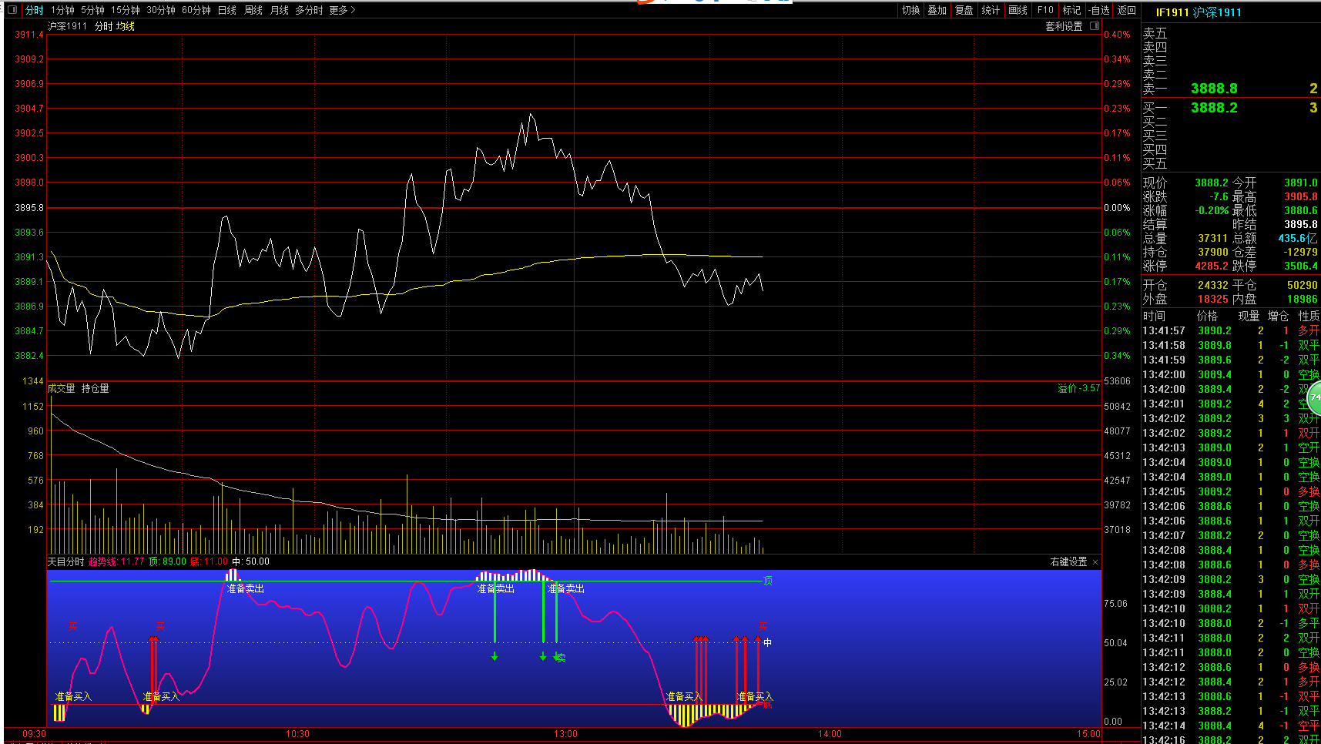Click the 13:00 time axis label
Screen dimensions: 1321x744
(565, 734)
